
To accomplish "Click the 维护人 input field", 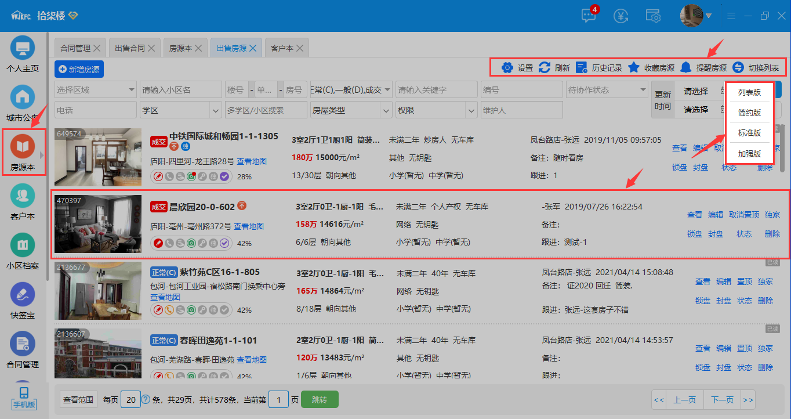I will (x=522, y=110).
